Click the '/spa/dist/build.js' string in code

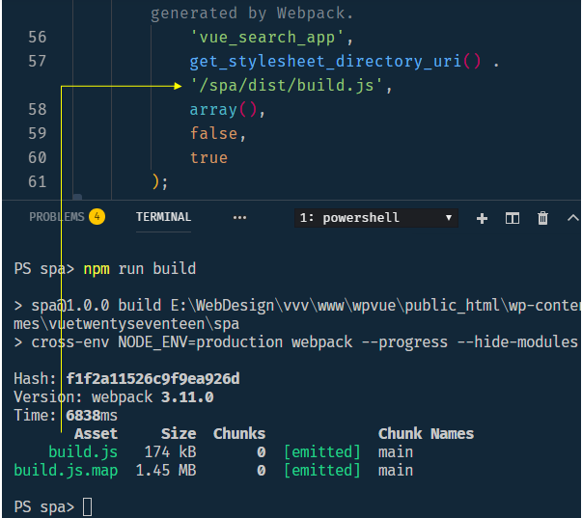tap(290, 86)
